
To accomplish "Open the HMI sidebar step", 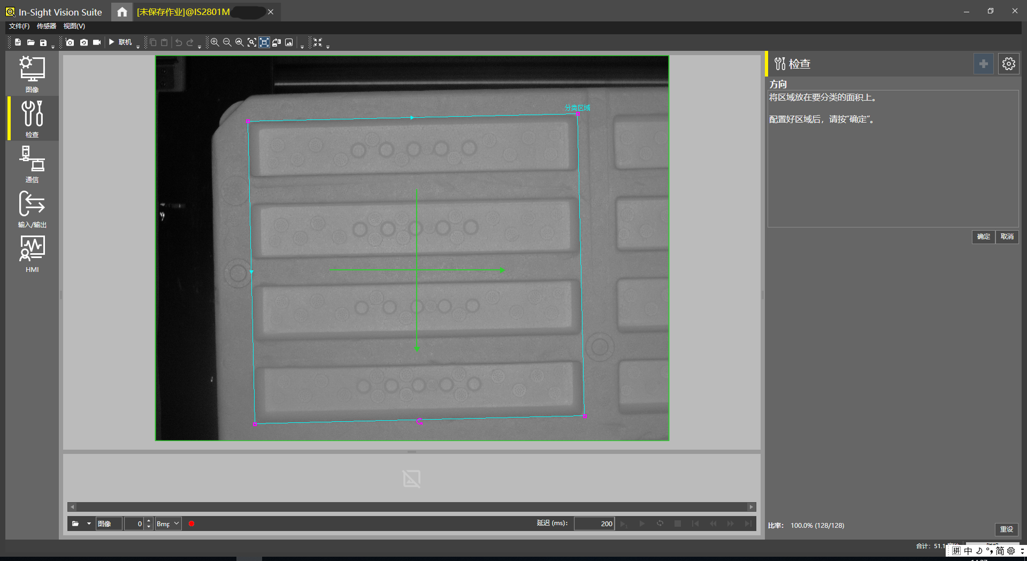I will (32, 254).
